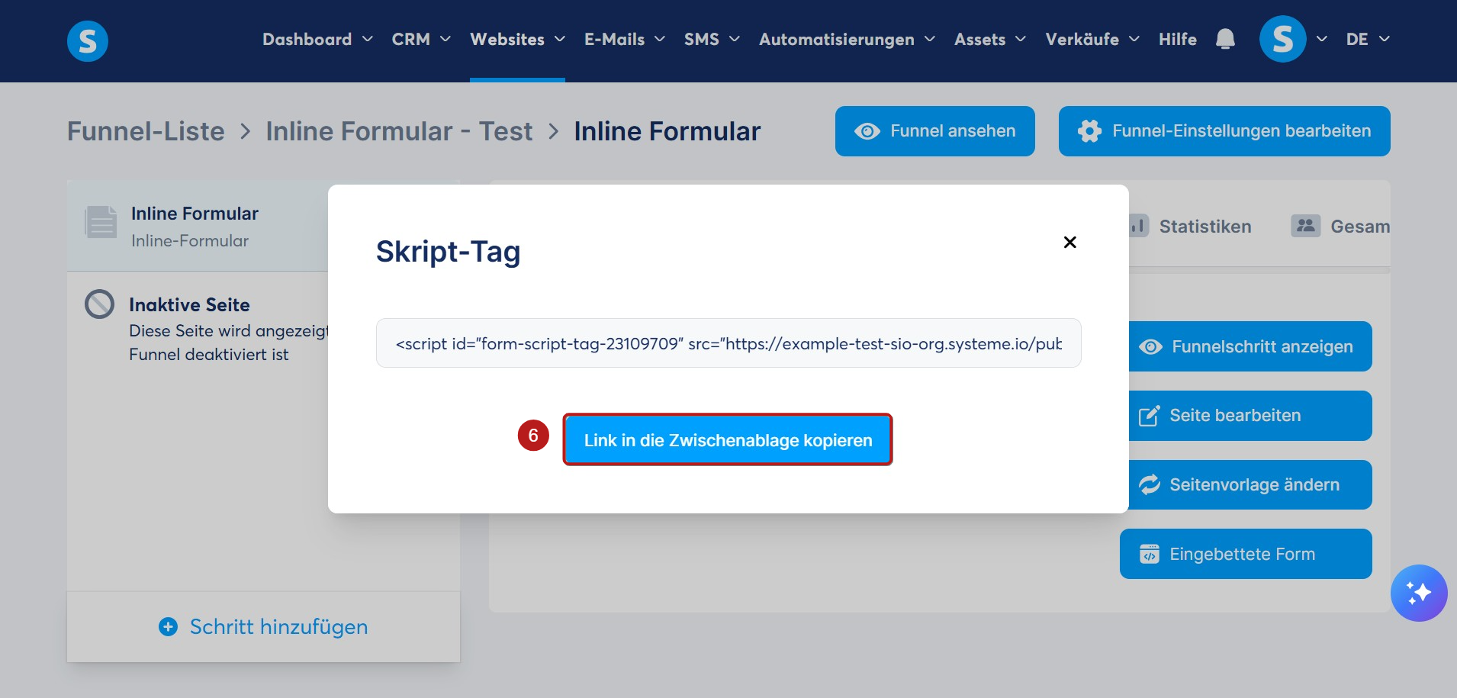This screenshot has height=698, width=1457.
Task: Click the plus icon next to Schritt hinzufügen
Action: [168, 626]
